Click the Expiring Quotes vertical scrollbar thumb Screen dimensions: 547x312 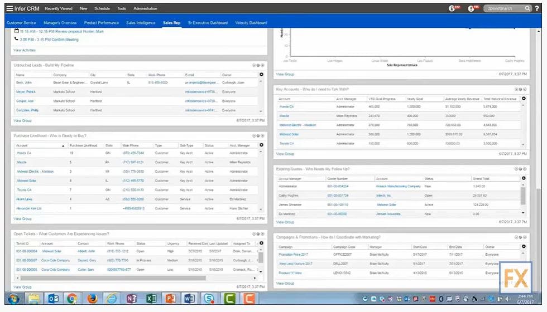click(x=523, y=196)
